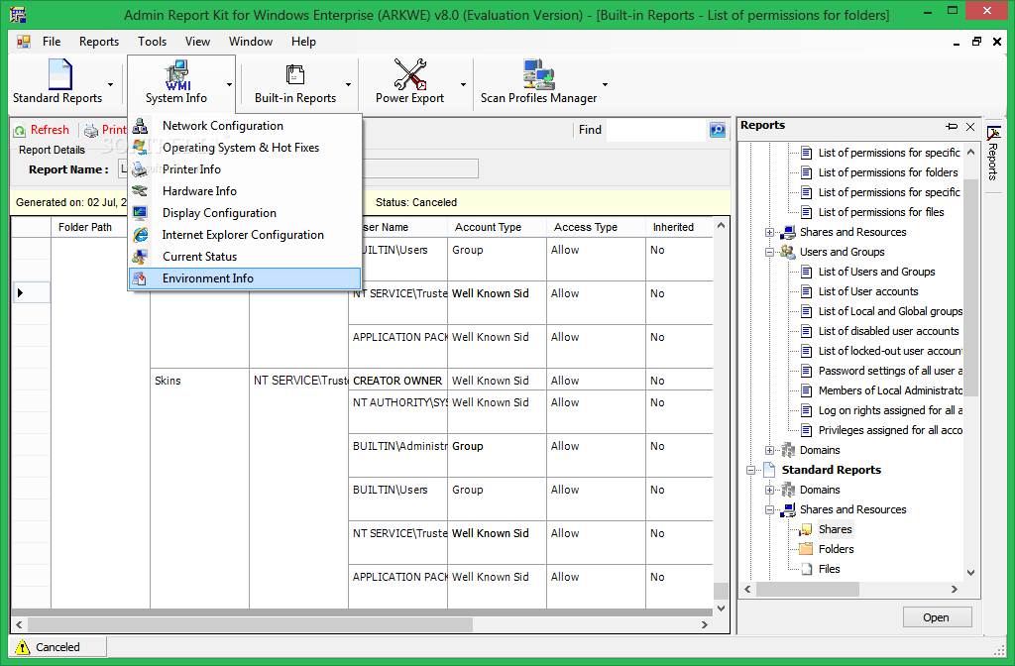Click the table scroll-down arrow
This screenshot has height=666, width=1015.
(x=722, y=609)
